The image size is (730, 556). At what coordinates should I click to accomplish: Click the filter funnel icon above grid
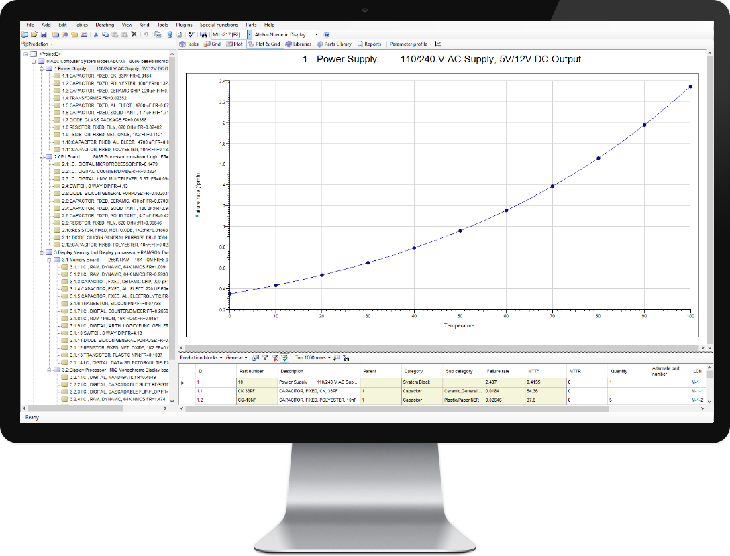click(x=265, y=358)
